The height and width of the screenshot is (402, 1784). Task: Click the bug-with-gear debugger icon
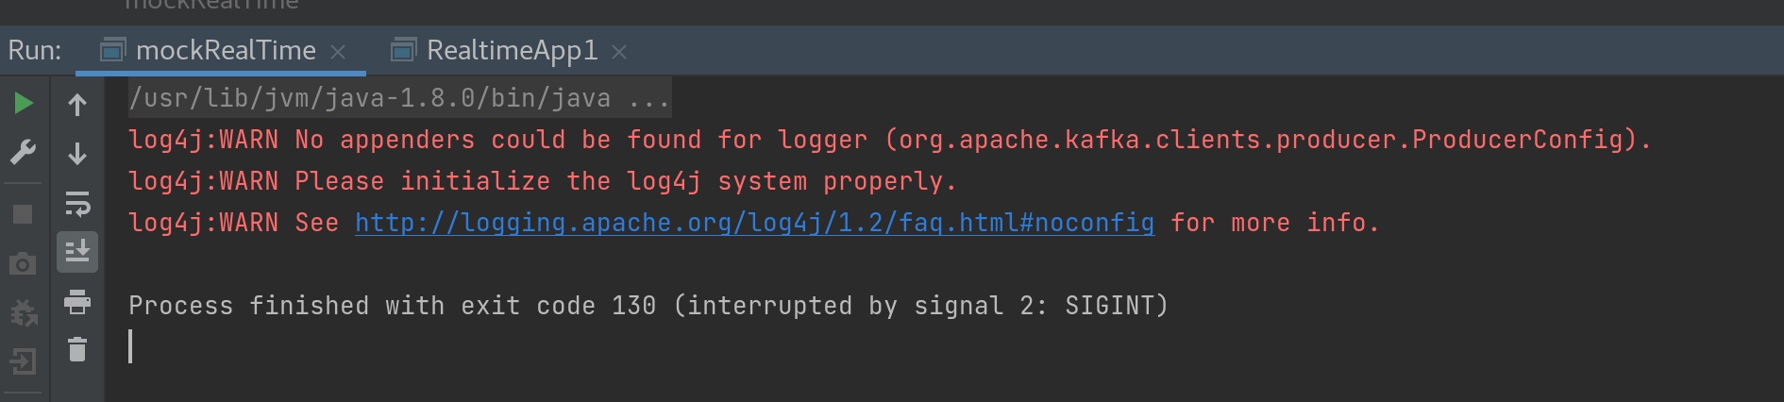coord(24,312)
